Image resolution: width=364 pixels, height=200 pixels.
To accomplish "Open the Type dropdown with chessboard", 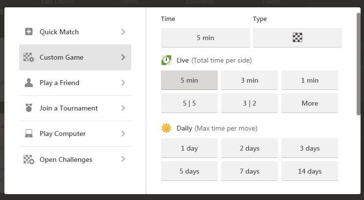I will pos(297,38).
